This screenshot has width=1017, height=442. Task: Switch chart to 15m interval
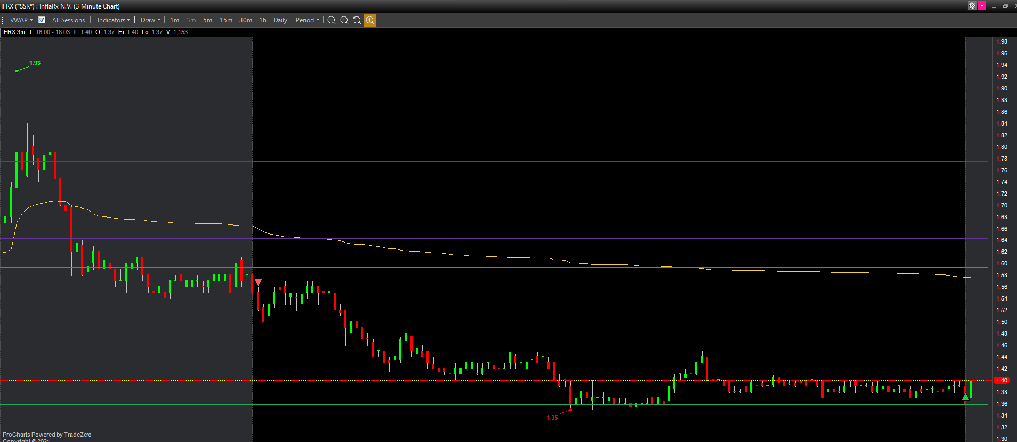tap(226, 20)
